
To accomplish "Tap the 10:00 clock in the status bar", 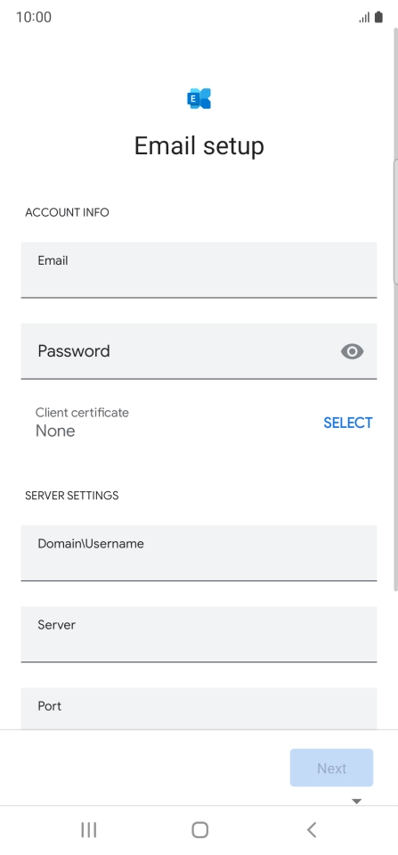I will (34, 17).
